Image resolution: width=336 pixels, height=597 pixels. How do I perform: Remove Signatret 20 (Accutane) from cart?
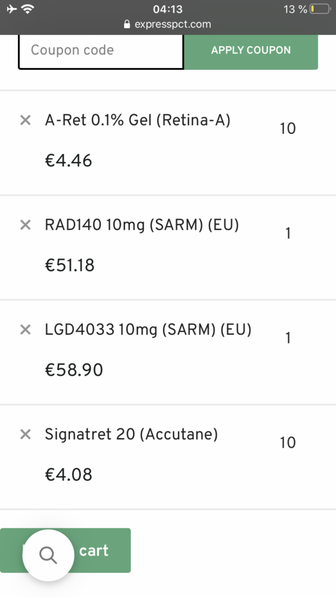pyautogui.click(x=25, y=434)
